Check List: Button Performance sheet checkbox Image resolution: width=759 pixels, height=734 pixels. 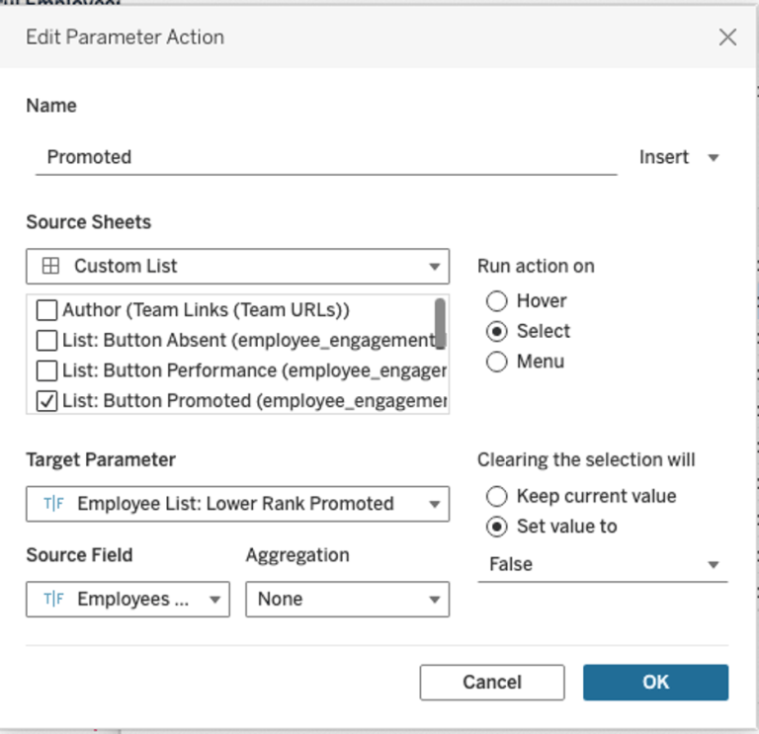47,370
